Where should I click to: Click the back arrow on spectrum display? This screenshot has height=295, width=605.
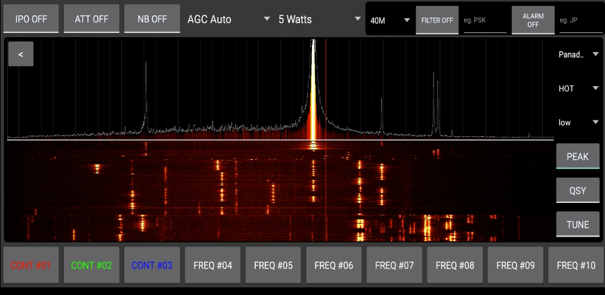tap(21, 54)
